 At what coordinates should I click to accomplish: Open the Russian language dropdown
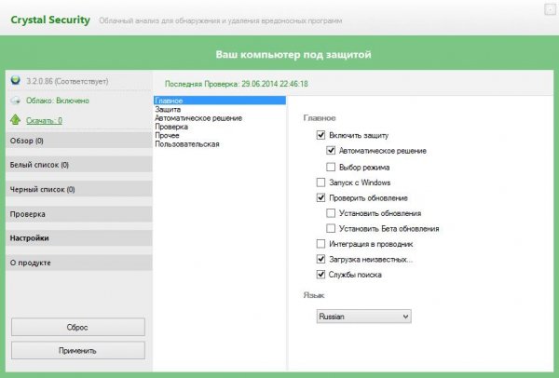pyautogui.click(x=364, y=317)
